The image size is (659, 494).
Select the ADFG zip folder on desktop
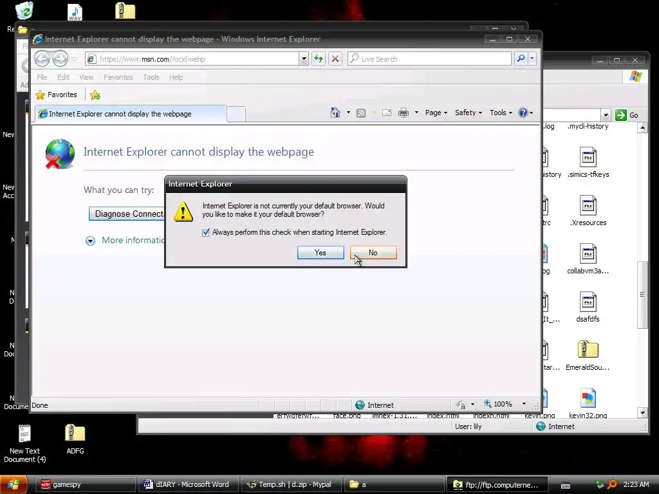point(75,433)
